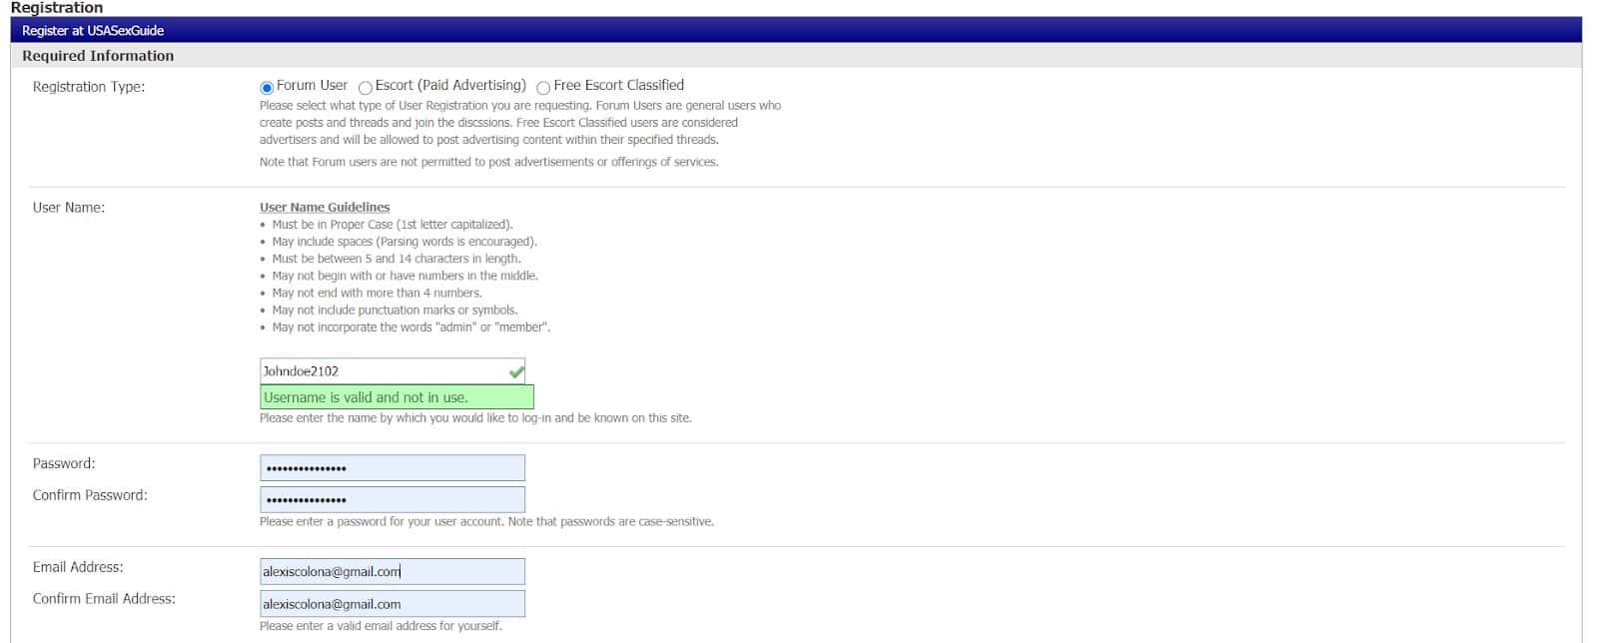Select the Forum User radio button
The image size is (1598, 643).
coord(267,88)
